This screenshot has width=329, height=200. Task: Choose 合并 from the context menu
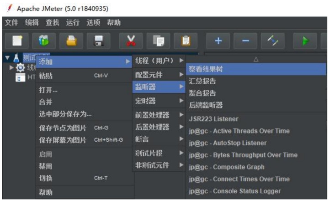coord(84,102)
